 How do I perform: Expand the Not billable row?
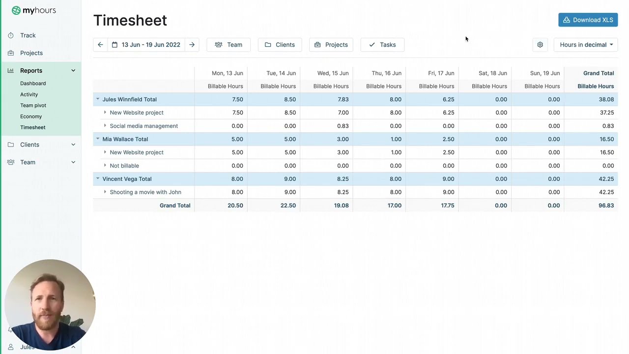pyautogui.click(x=105, y=165)
